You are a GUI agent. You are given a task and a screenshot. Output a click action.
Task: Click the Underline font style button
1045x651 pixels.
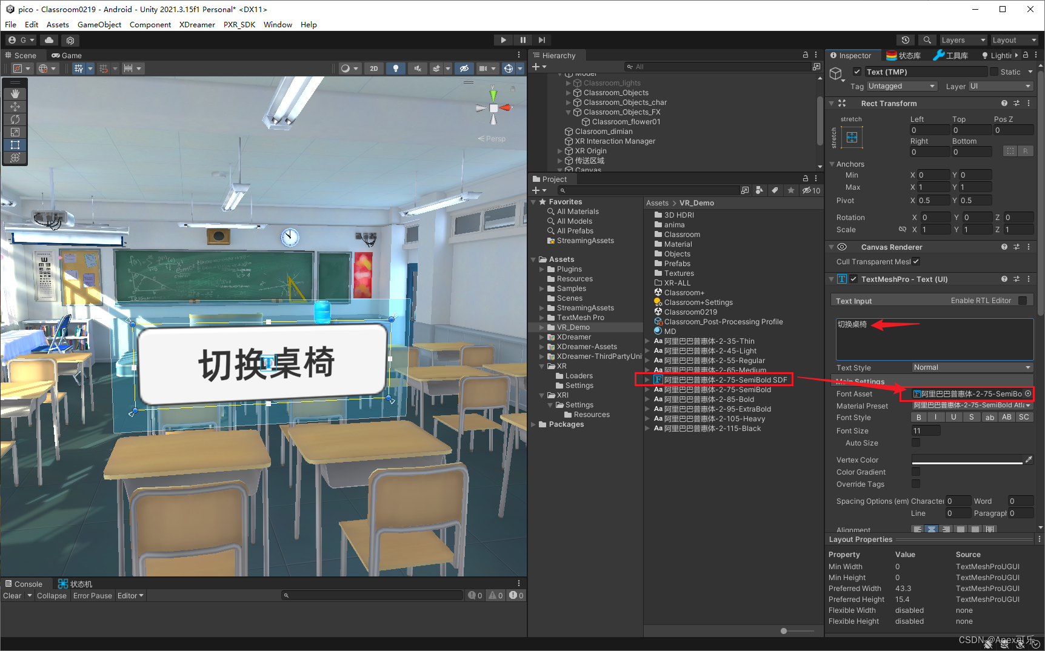point(953,418)
